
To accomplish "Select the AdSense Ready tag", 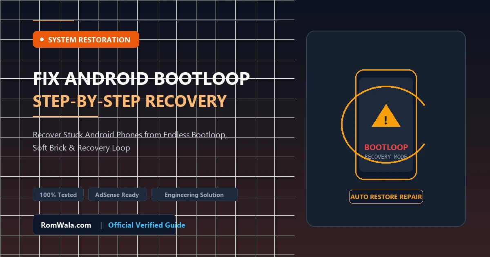I will (x=117, y=195).
